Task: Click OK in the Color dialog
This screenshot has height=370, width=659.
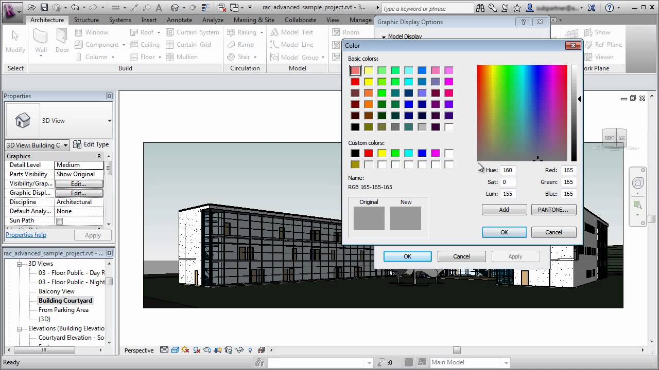Action: click(x=504, y=232)
